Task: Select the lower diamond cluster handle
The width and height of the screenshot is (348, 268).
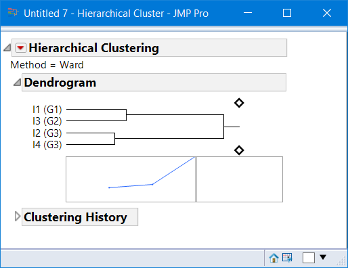Action: point(239,150)
